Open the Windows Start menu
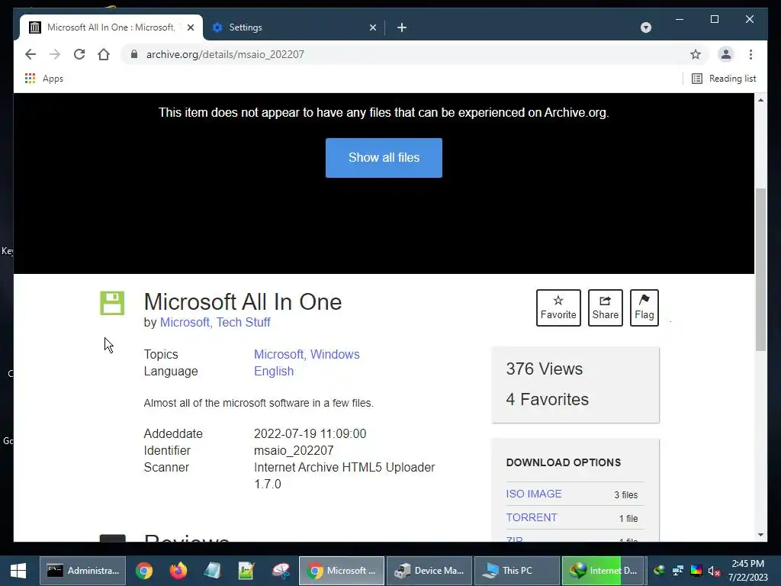This screenshot has width=781, height=586. click(x=18, y=571)
